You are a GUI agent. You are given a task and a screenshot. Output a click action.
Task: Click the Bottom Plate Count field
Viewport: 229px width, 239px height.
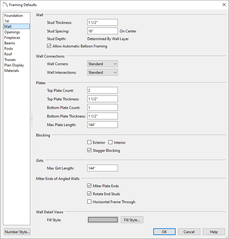click(x=103, y=107)
